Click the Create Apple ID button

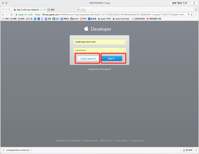[x=88, y=59]
